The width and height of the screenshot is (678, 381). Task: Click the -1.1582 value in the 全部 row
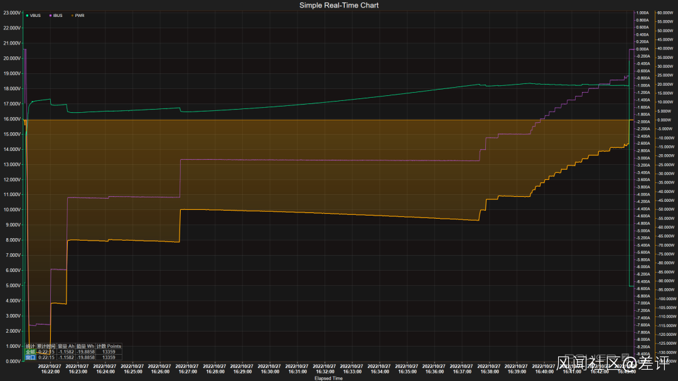point(66,352)
